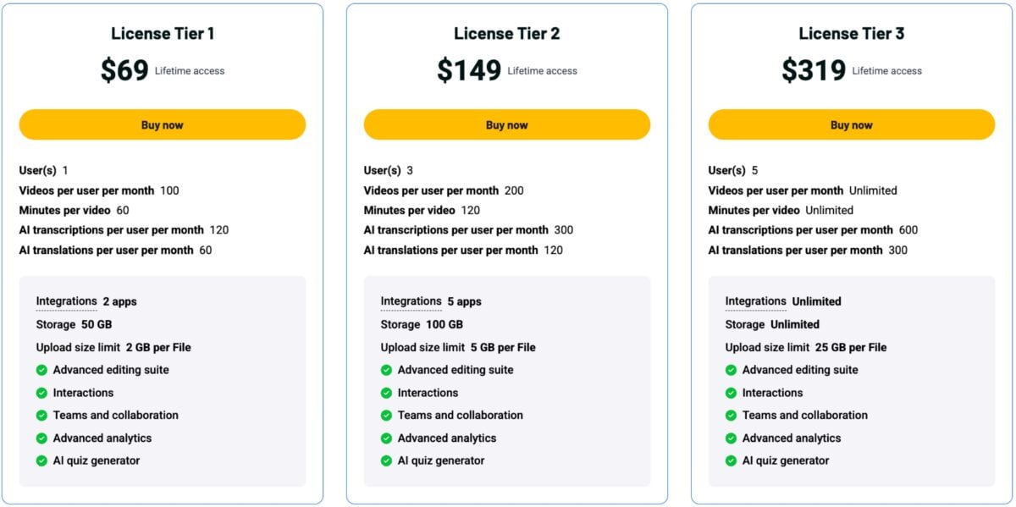Click Buy now for License Tier 2
Screen dimensions: 1016x507
point(506,124)
